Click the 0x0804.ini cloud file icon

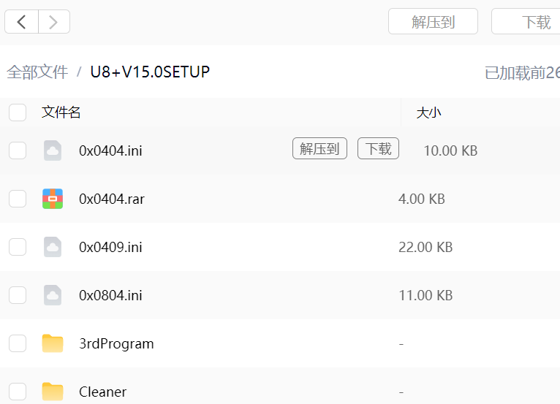53,295
